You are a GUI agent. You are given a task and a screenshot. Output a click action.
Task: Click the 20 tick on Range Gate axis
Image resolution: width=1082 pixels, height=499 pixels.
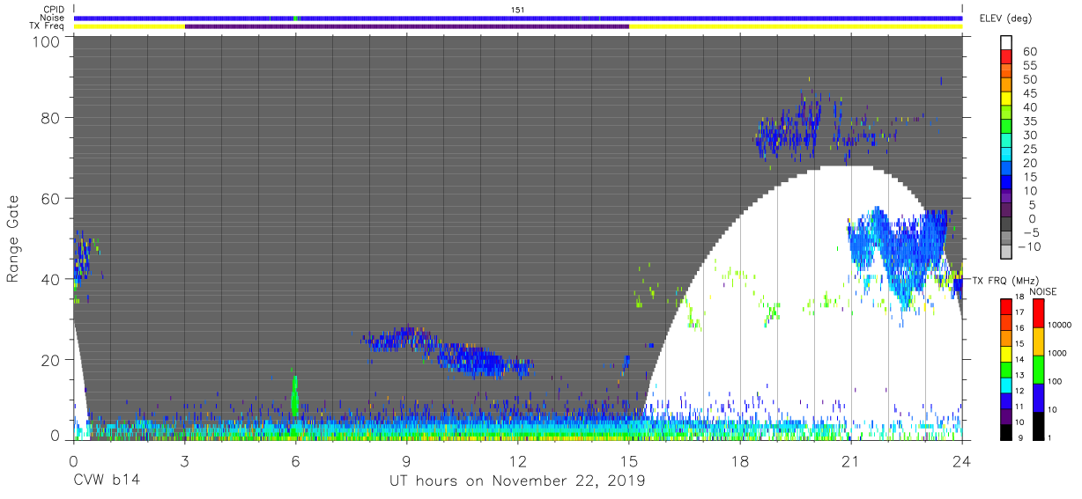(x=51, y=359)
